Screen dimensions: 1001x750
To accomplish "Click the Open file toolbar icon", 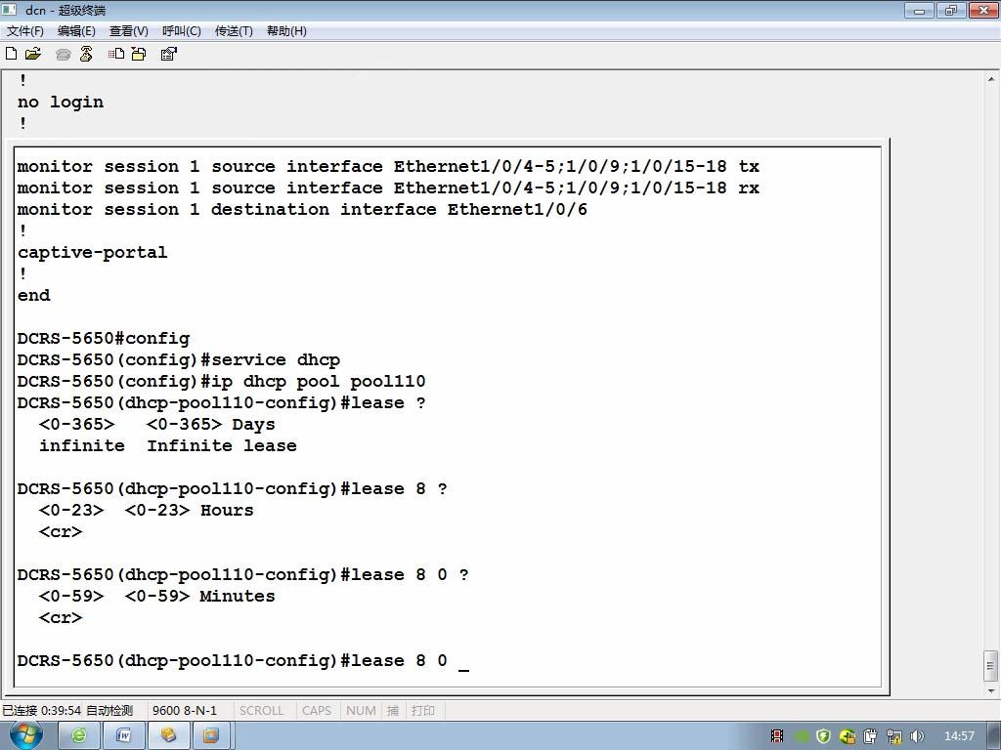I will 33,54.
